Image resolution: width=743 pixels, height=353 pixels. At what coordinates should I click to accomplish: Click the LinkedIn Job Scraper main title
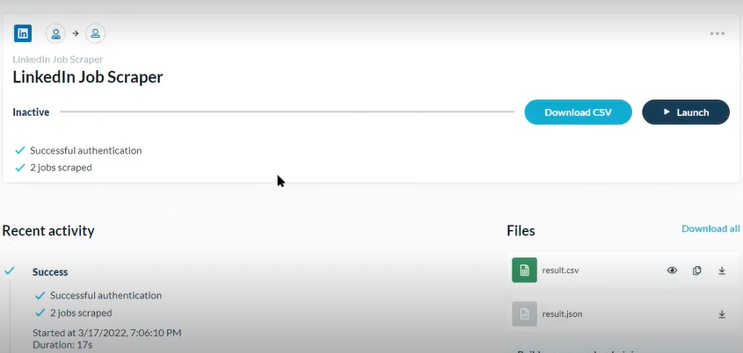pyautogui.click(x=88, y=77)
